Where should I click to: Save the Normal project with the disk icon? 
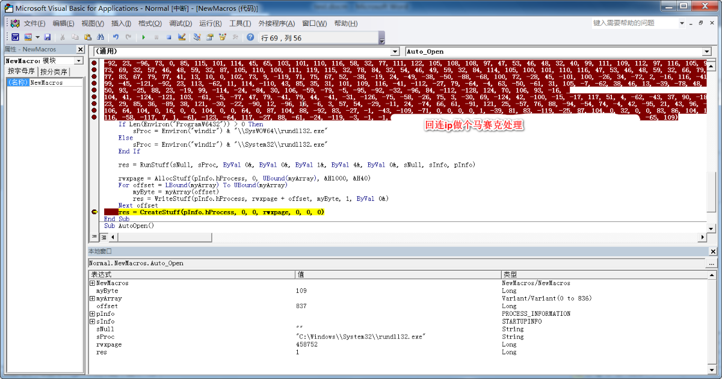click(x=47, y=37)
